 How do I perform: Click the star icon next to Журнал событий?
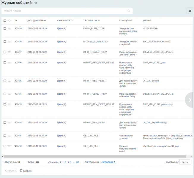click(x=36, y=3)
